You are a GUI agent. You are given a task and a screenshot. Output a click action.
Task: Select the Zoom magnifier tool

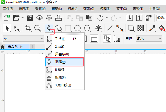click(x=37, y=28)
